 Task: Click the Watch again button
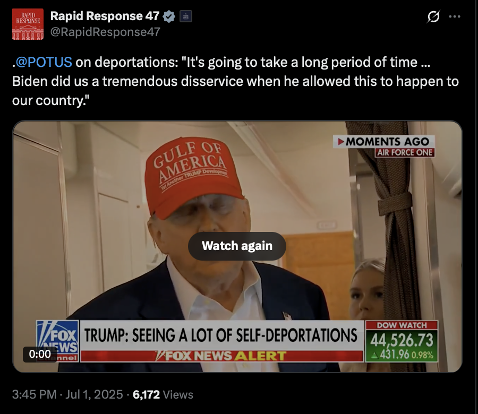click(237, 246)
